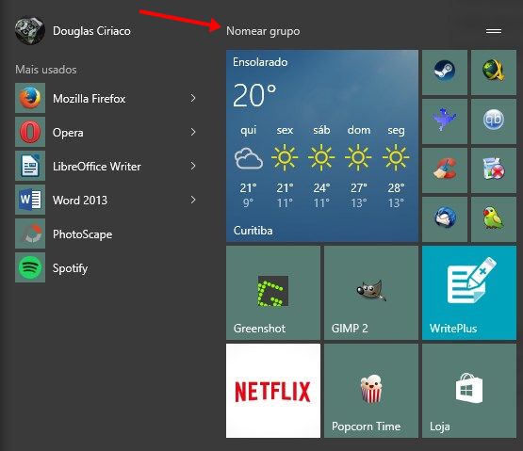Launch the Netflix tile
Image resolution: width=523 pixels, height=451 pixels.
click(x=273, y=391)
